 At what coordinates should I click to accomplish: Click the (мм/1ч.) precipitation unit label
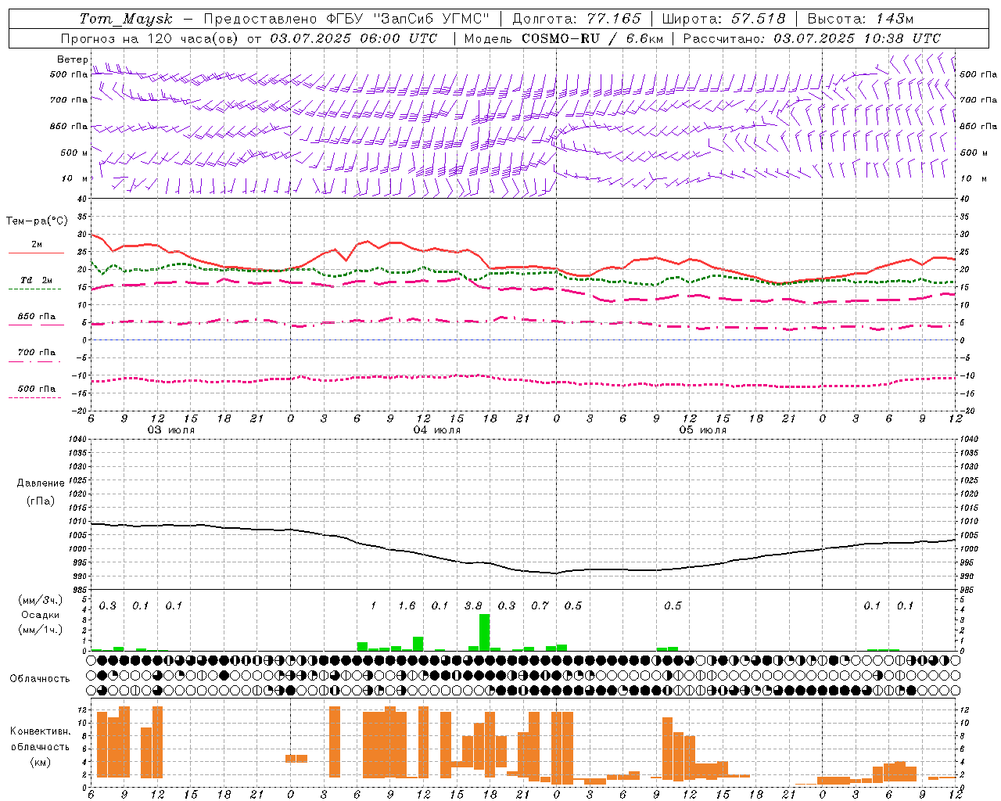(39, 629)
